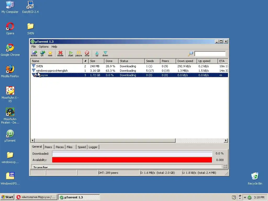The height and width of the screenshot is (201, 268).
Task: Click the red Availability bar
Action: click(x=132, y=160)
